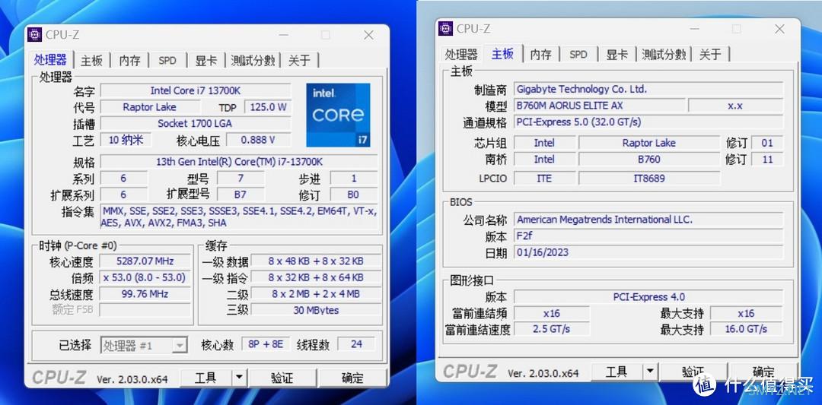Click the core voltage value 0.888 V
The image size is (822, 405).
[259, 141]
